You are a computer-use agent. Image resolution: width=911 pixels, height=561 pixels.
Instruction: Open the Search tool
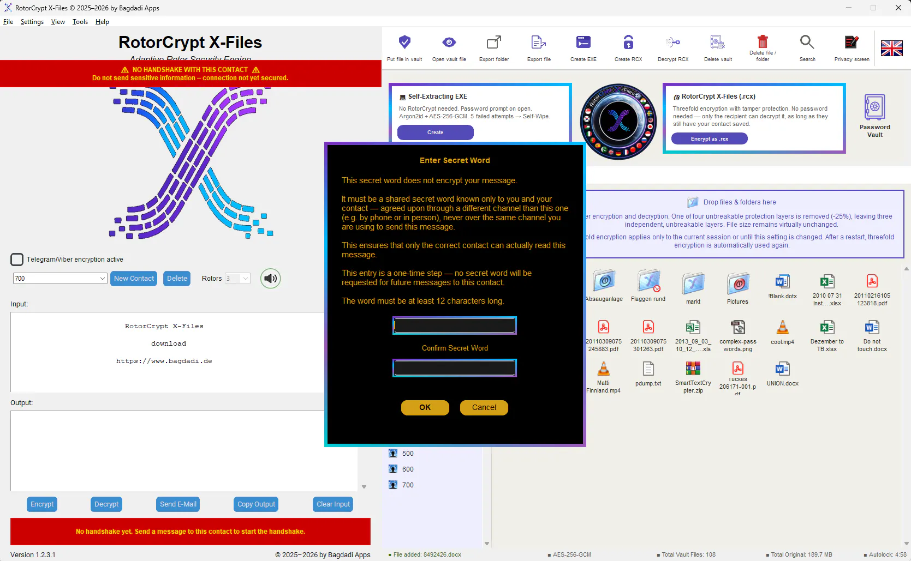tap(807, 42)
